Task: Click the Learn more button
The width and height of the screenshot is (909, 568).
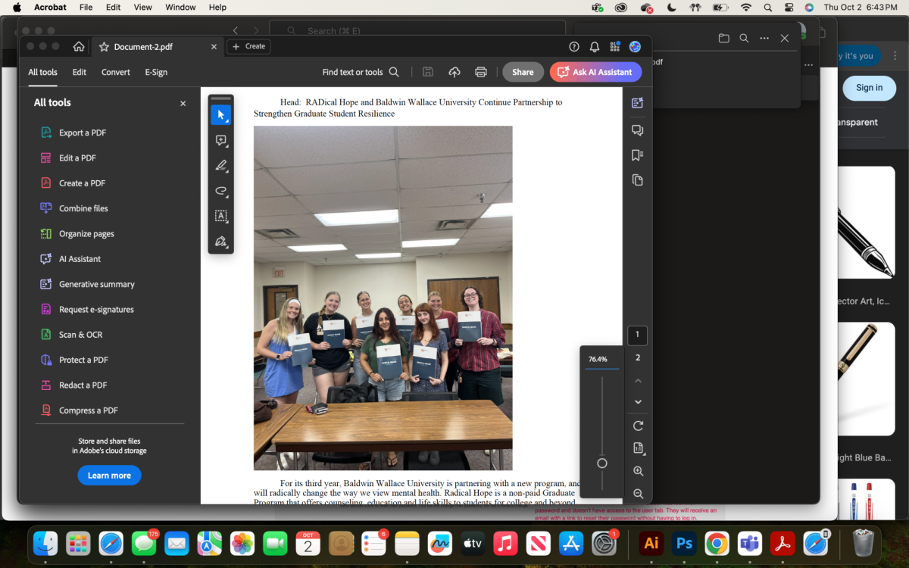Action: (x=109, y=476)
